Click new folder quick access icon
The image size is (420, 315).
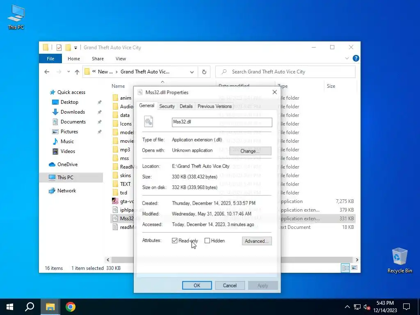tap(68, 48)
